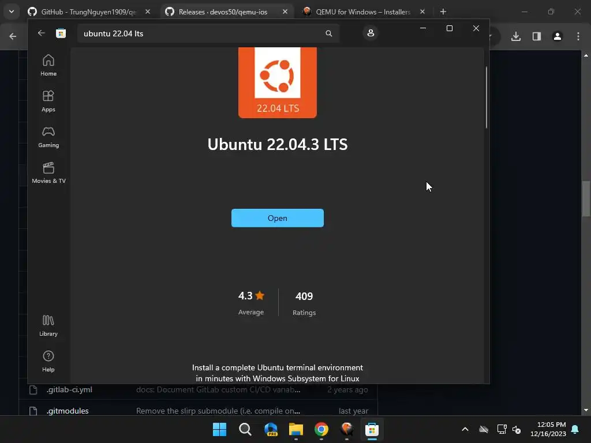Open the Home section in Microsoft Store
591x443 pixels.
(48, 66)
